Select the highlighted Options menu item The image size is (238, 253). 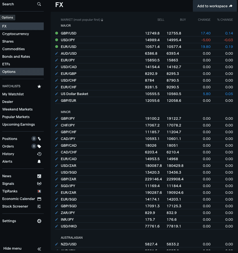pyautogui.click(x=22, y=72)
